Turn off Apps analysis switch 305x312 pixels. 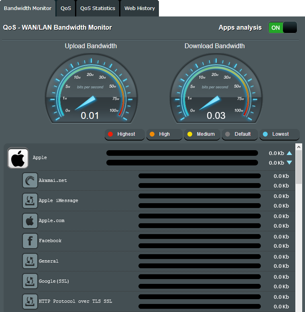point(283,27)
